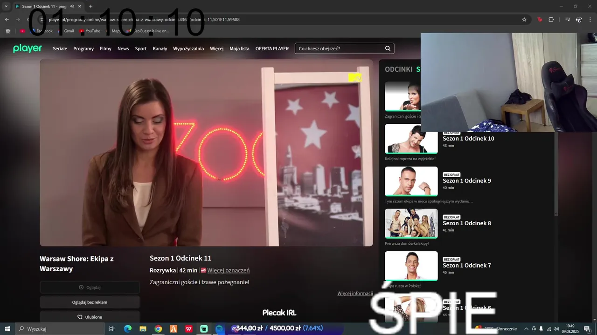Screen dimensions: 597x335
Task: Click the Wyszukaj taskbar search box
Action: click(x=60, y=329)
